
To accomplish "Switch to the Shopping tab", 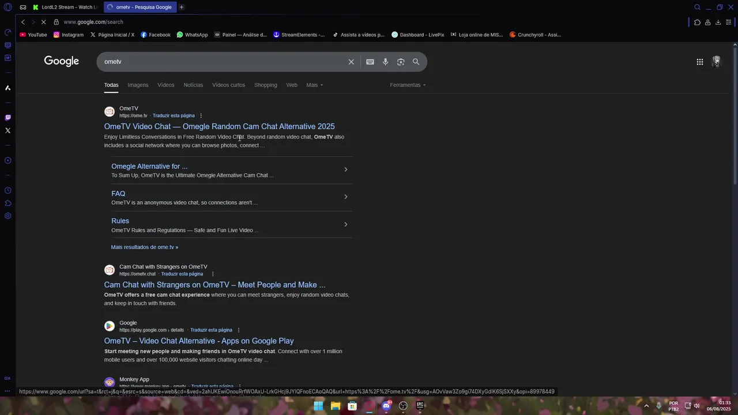I will coord(266,85).
